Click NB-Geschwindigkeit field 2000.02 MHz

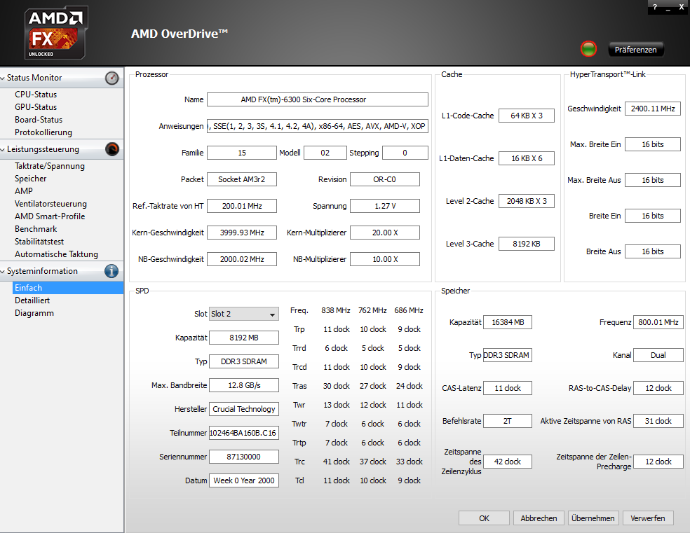(x=242, y=259)
